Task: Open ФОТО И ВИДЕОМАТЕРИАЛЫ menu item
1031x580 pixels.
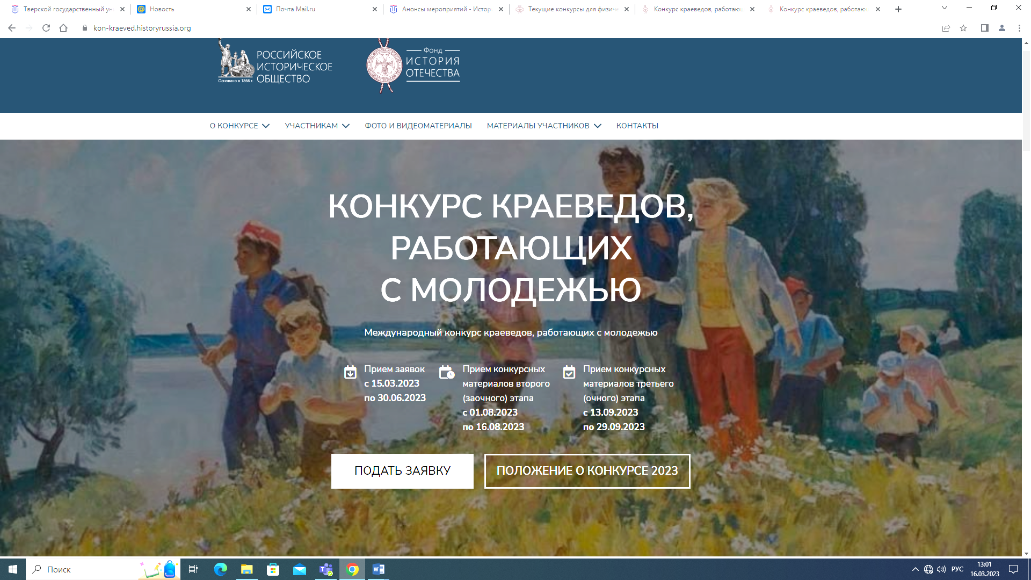Action: coord(418,126)
